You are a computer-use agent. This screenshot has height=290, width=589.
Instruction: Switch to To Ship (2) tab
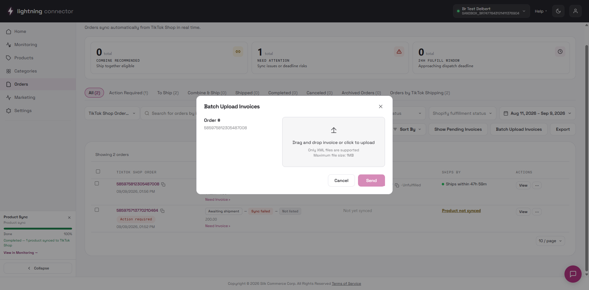[x=168, y=93]
